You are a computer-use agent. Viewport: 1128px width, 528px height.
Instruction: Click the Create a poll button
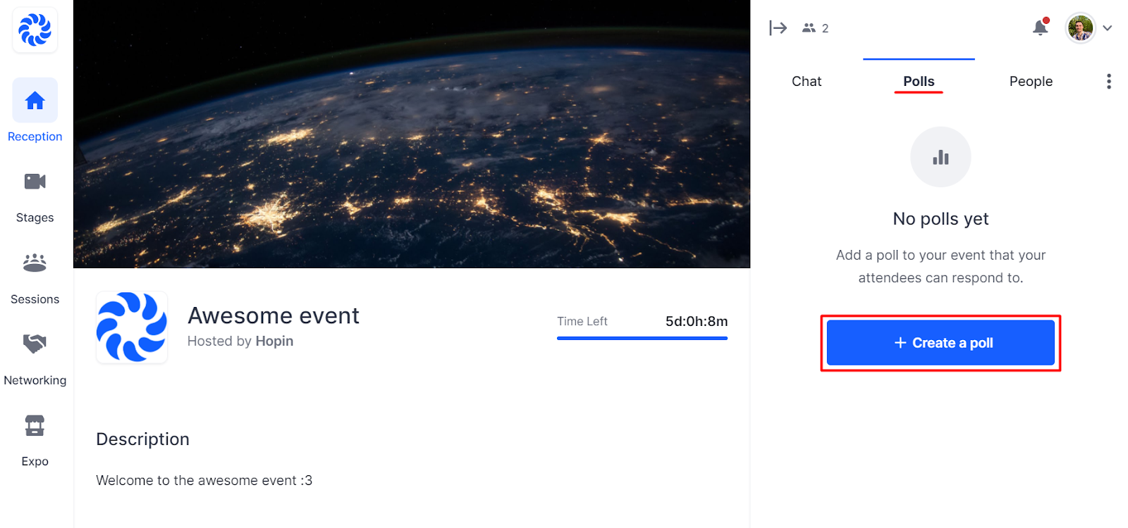tap(940, 343)
